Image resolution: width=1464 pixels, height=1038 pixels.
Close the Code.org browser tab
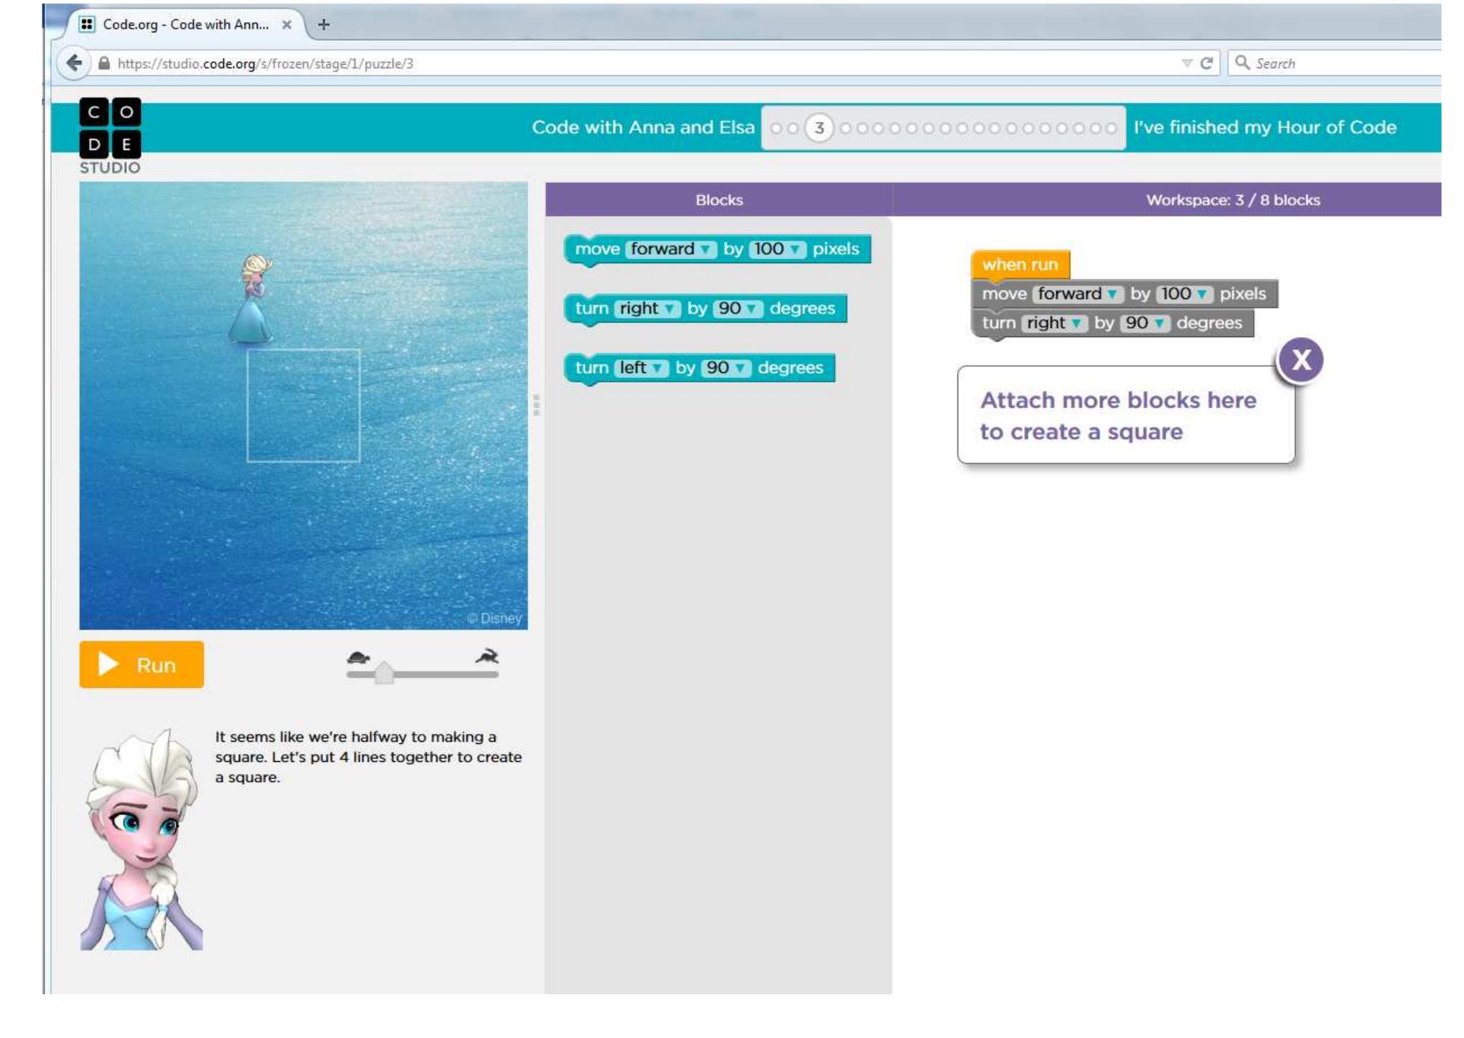(x=286, y=24)
